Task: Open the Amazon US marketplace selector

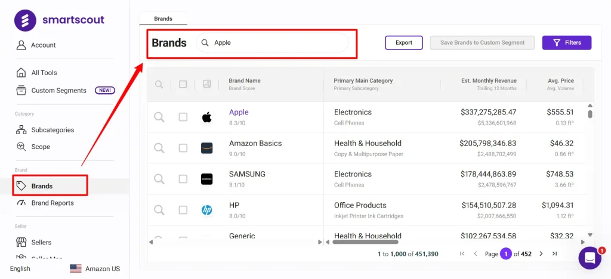Action: [95, 268]
